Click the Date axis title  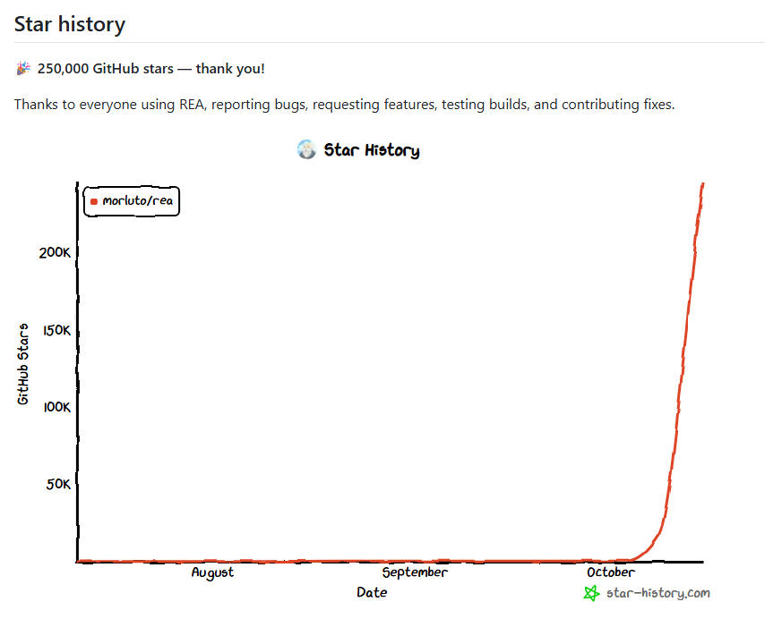pos(372,593)
